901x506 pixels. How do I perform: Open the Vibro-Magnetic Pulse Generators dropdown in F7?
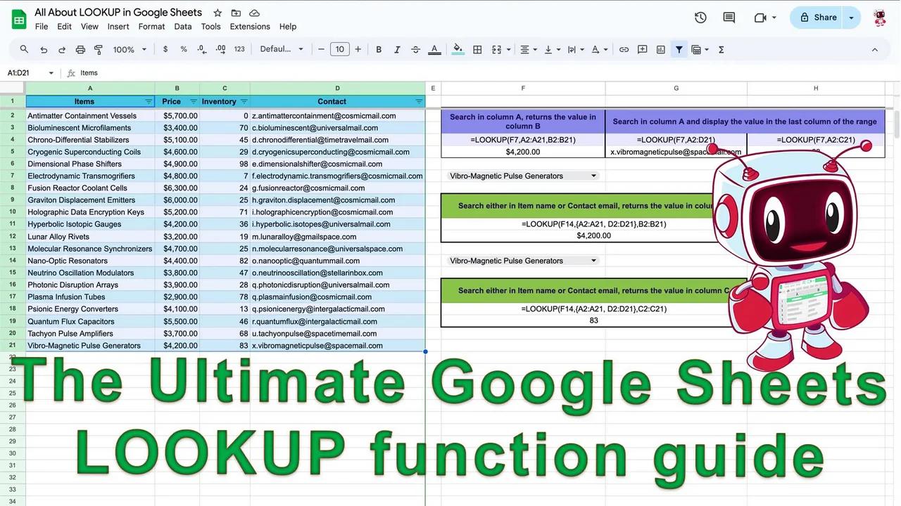593,176
